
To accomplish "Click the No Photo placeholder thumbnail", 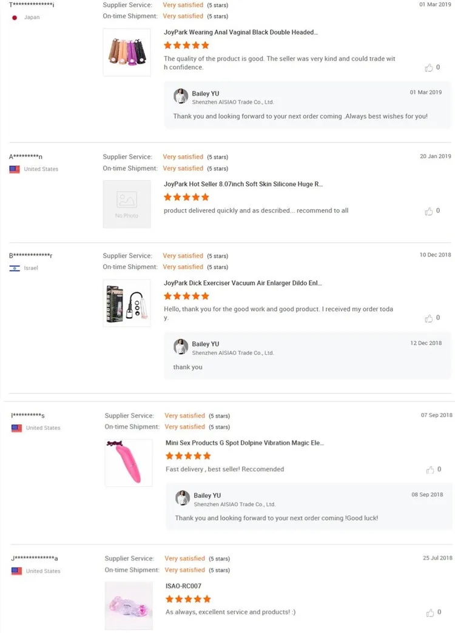I will (127, 204).
